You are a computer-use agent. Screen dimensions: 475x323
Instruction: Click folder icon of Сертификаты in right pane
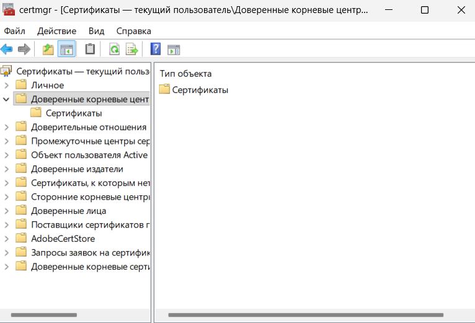pyautogui.click(x=164, y=89)
